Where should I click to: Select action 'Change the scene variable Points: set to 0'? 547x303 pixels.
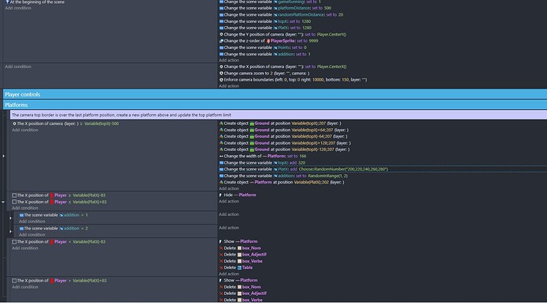click(263, 47)
